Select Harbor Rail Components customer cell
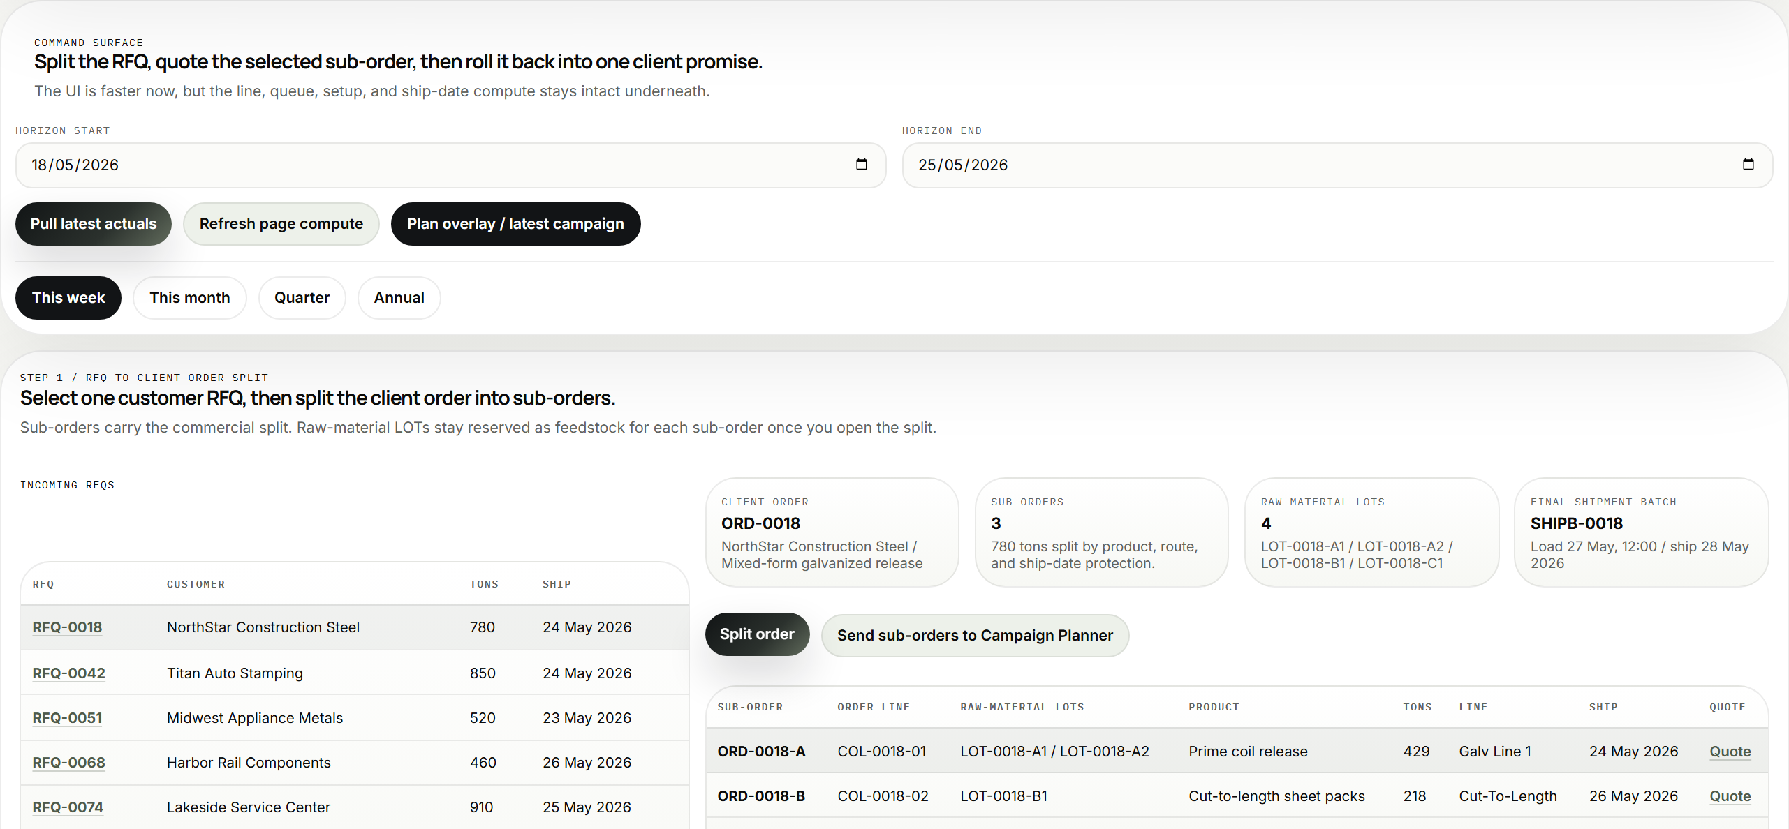 tap(249, 763)
